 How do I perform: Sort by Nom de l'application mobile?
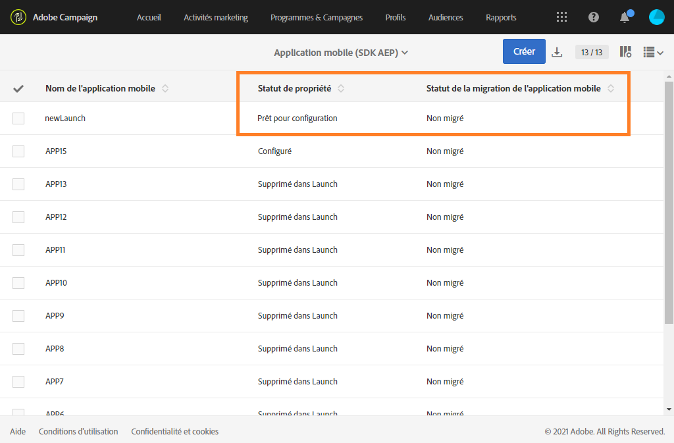pyautogui.click(x=165, y=88)
